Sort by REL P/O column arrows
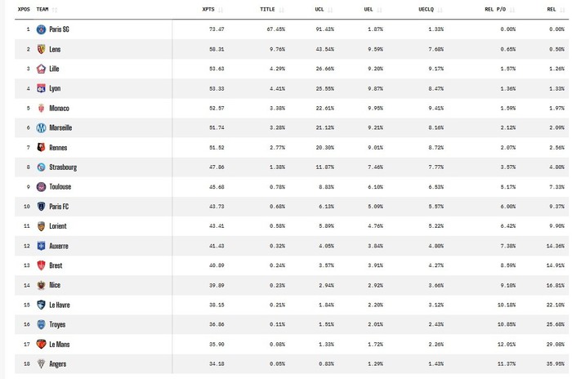The width and height of the screenshot is (572, 379). tap(512, 10)
